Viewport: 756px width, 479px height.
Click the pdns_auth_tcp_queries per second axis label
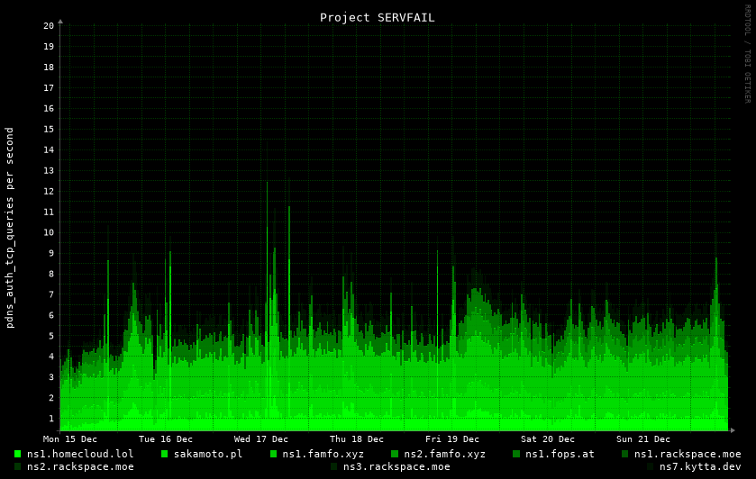pyautogui.click(x=10, y=227)
